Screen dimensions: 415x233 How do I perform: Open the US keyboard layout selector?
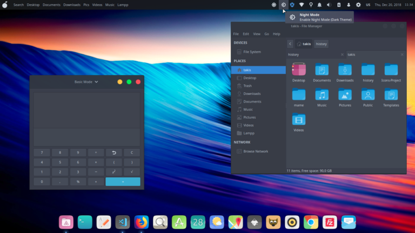coord(368,5)
